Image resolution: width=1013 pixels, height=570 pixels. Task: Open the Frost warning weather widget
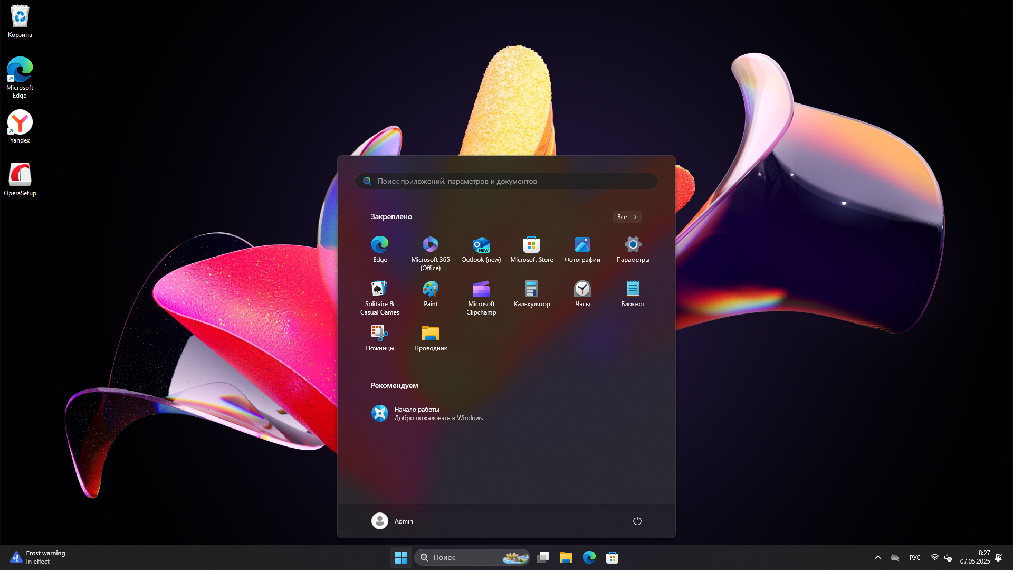[x=38, y=557]
